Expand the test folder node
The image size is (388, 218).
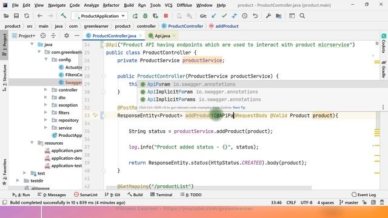[25, 173]
